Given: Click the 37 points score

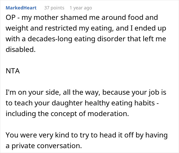Looking at the screenshot, I should (54, 8).
